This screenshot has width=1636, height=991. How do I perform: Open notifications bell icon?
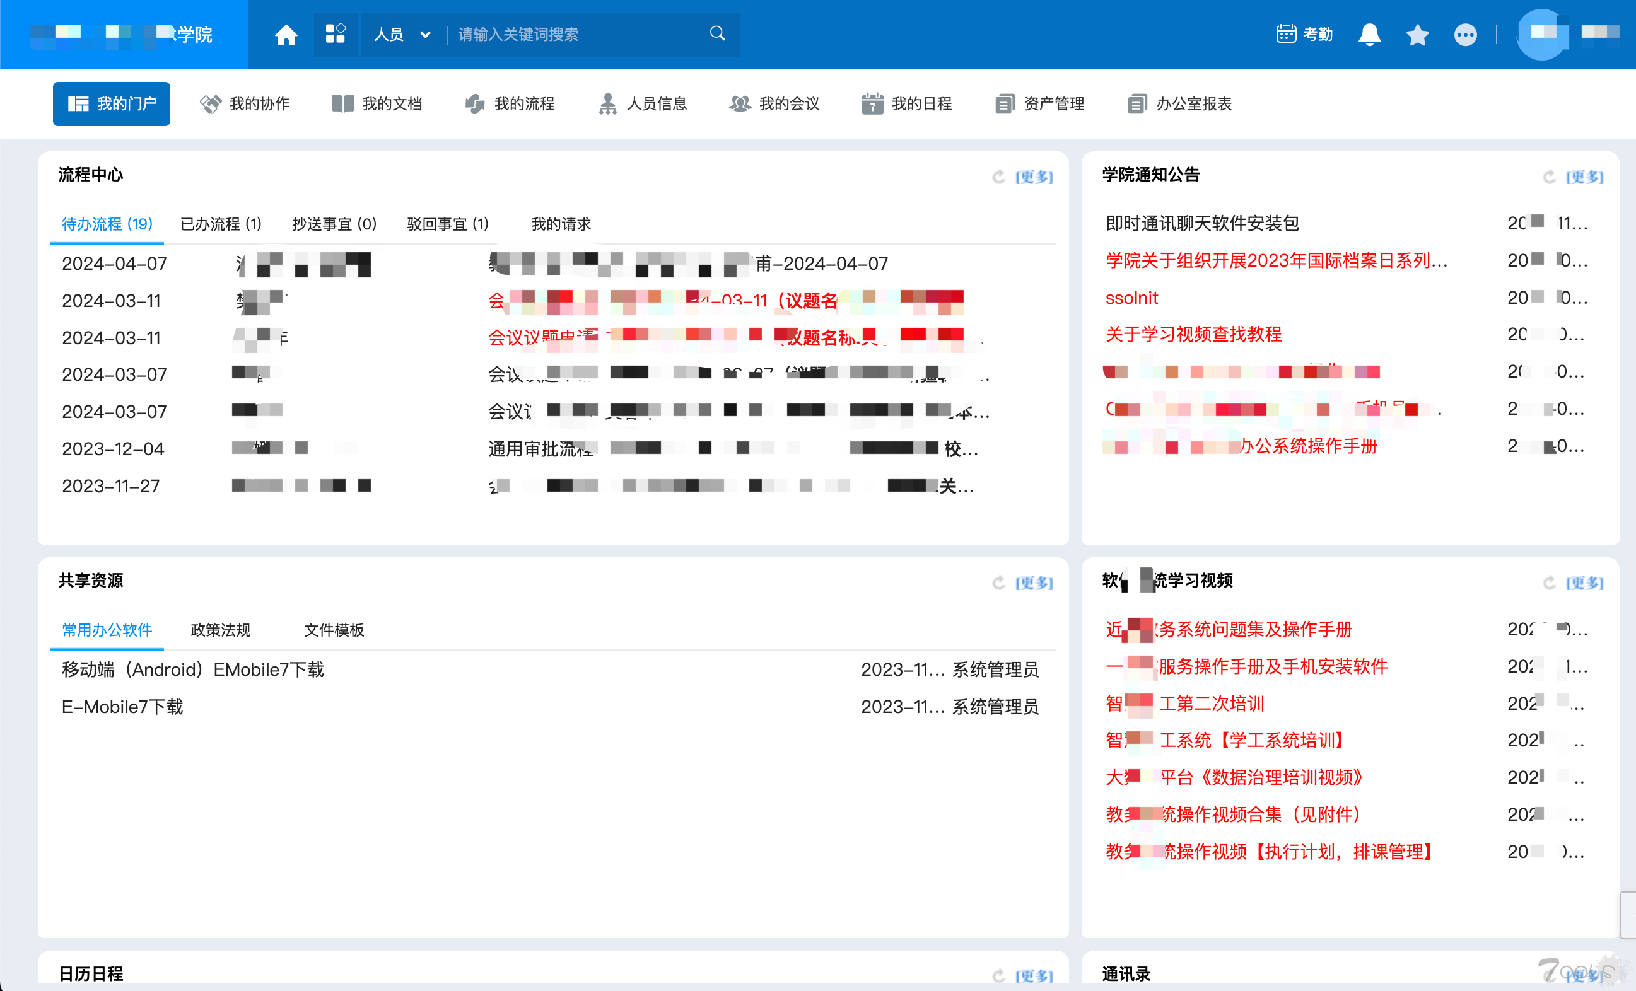pyautogui.click(x=1369, y=35)
